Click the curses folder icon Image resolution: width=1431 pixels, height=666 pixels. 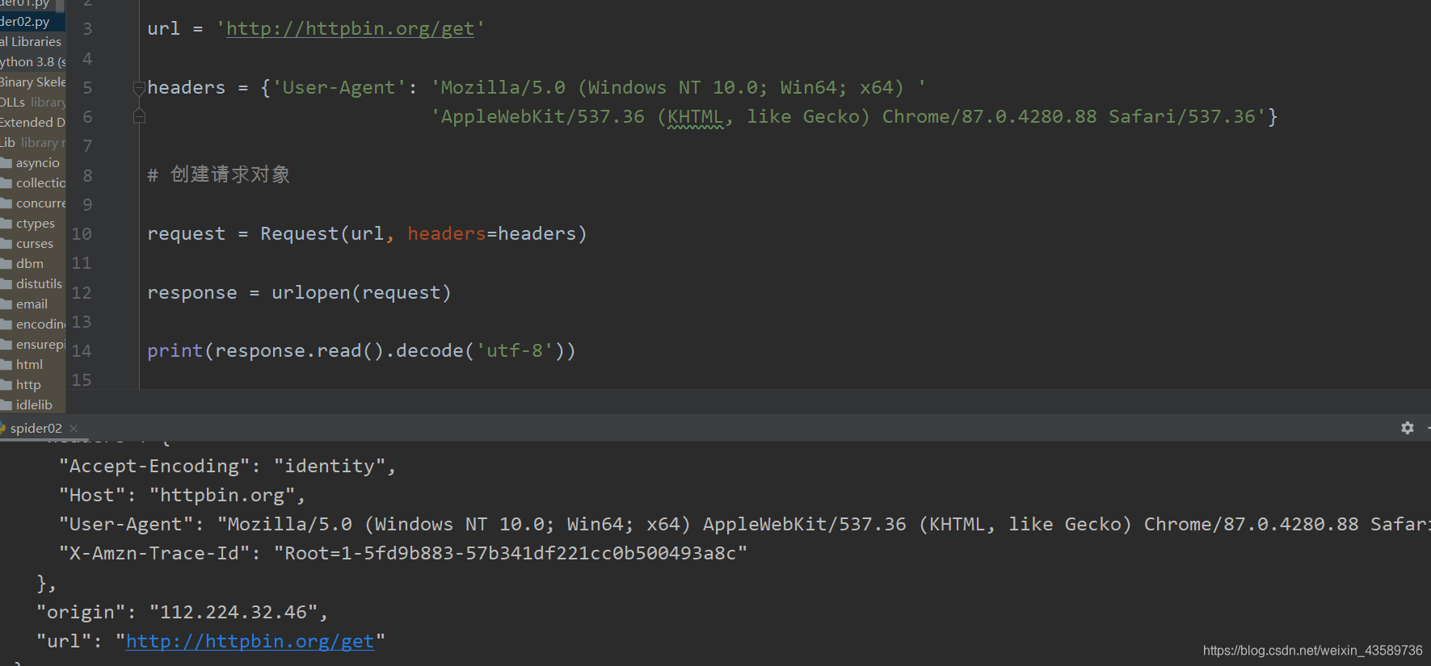click(x=6, y=244)
